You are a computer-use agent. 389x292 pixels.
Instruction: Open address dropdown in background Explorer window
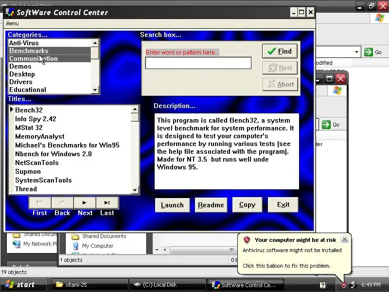pos(356,52)
